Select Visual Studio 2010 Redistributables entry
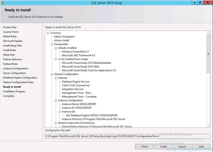The height and width of the screenshot is (152, 213). 87,63
